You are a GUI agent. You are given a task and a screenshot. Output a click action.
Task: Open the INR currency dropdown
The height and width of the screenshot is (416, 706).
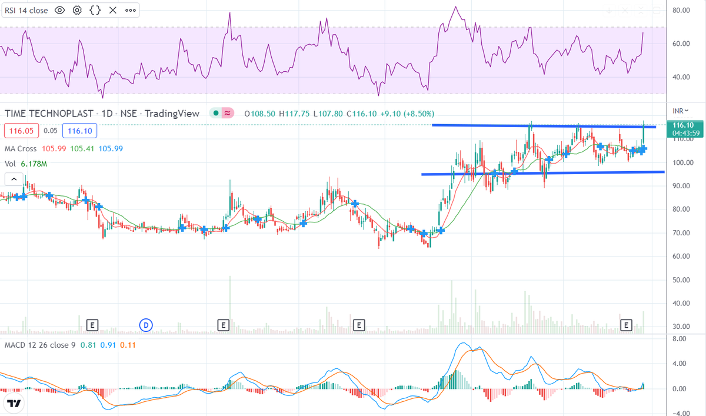point(680,109)
